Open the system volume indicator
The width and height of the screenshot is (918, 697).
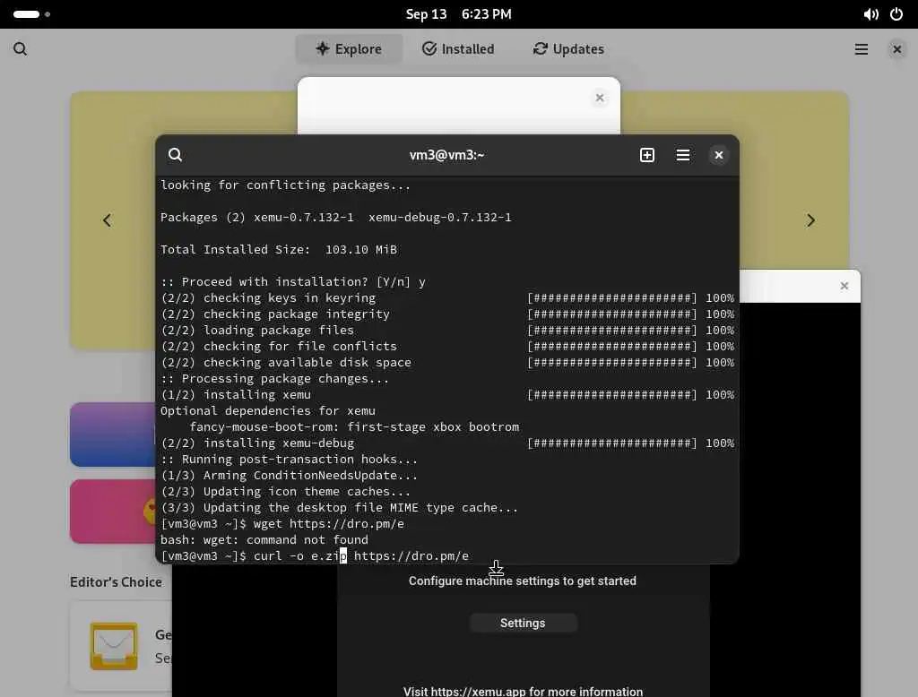(x=870, y=14)
